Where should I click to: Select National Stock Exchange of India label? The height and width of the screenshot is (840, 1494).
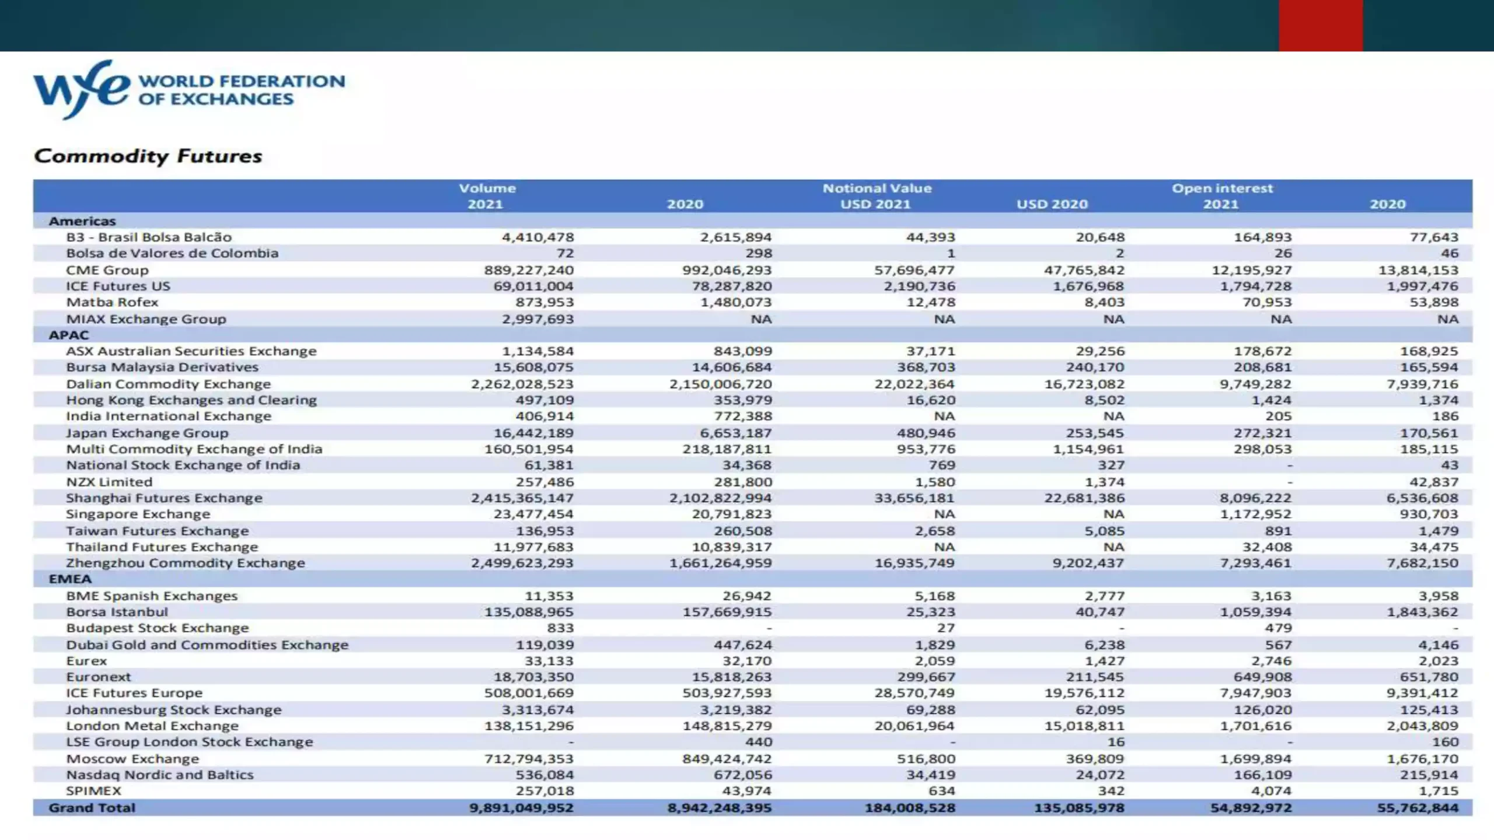pos(183,465)
